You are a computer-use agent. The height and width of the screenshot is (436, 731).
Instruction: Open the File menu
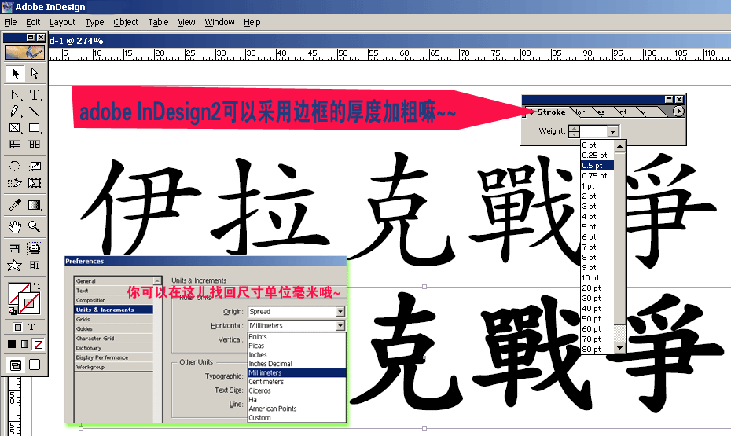pos(10,22)
